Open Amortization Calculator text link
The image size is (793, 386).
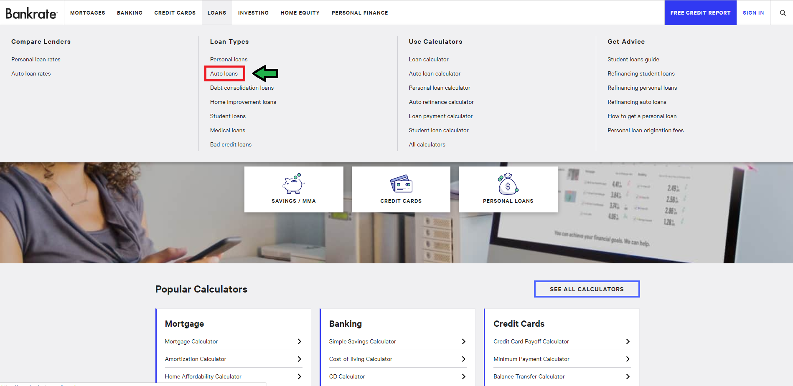point(196,359)
